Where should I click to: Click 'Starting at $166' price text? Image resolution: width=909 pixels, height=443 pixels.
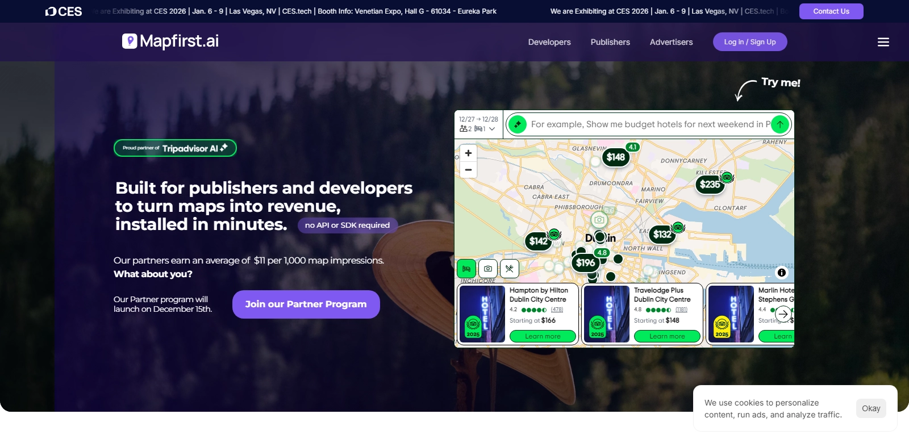[532, 320]
